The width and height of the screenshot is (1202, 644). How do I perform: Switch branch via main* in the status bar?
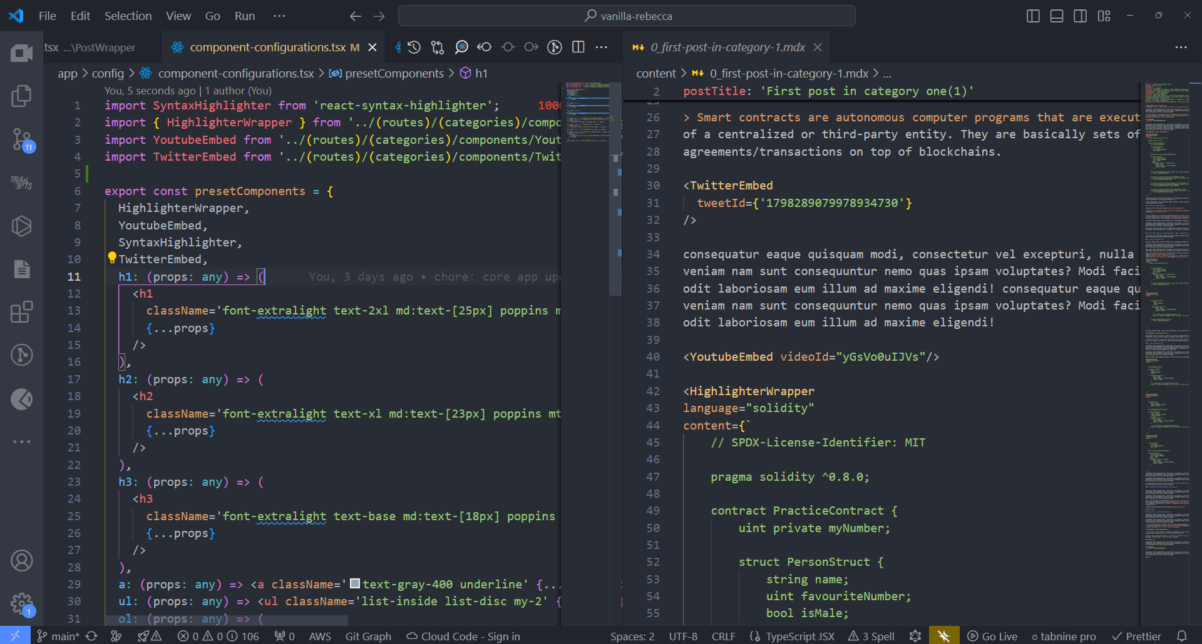tap(58, 636)
